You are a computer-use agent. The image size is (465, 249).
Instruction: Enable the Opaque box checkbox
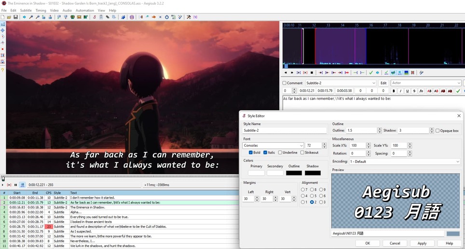[x=438, y=131]
